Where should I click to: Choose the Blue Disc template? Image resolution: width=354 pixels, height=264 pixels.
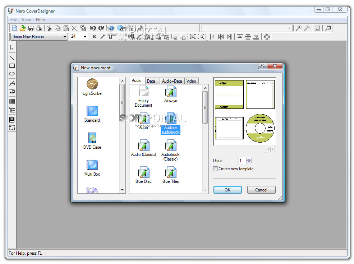coord(143,175)
